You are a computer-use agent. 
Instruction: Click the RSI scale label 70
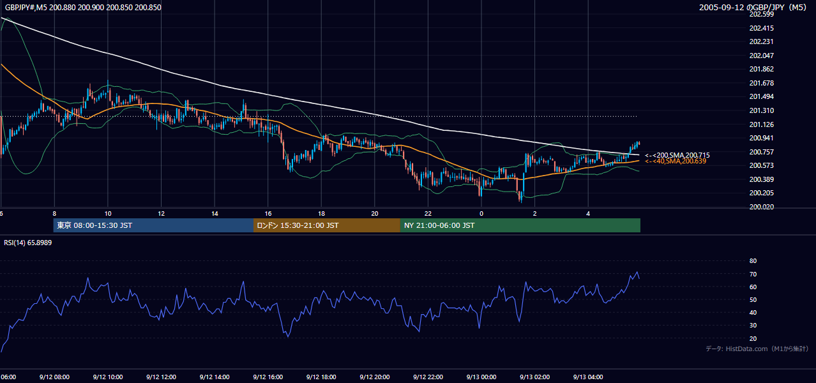point(753,274)
